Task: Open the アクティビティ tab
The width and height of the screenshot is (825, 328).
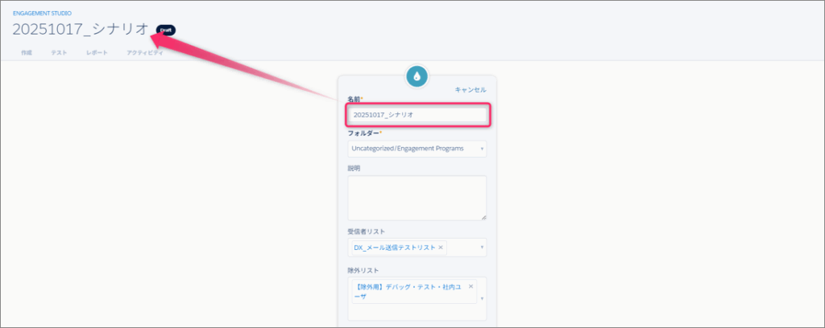Action: click(144, 52)
